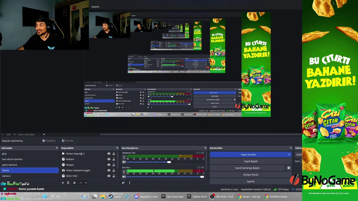This screenshot has height=201, width=358.
Task: Switch to the Sahne 2 scene
Action: (x=29, y=176)
